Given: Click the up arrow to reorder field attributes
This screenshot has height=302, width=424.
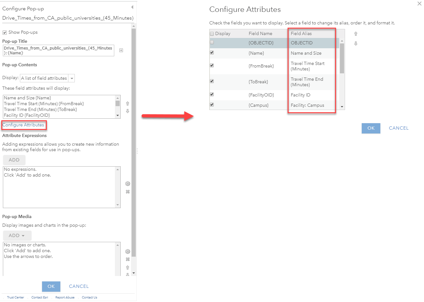Looking at the screenshot, I should click(x=127, y=103).
